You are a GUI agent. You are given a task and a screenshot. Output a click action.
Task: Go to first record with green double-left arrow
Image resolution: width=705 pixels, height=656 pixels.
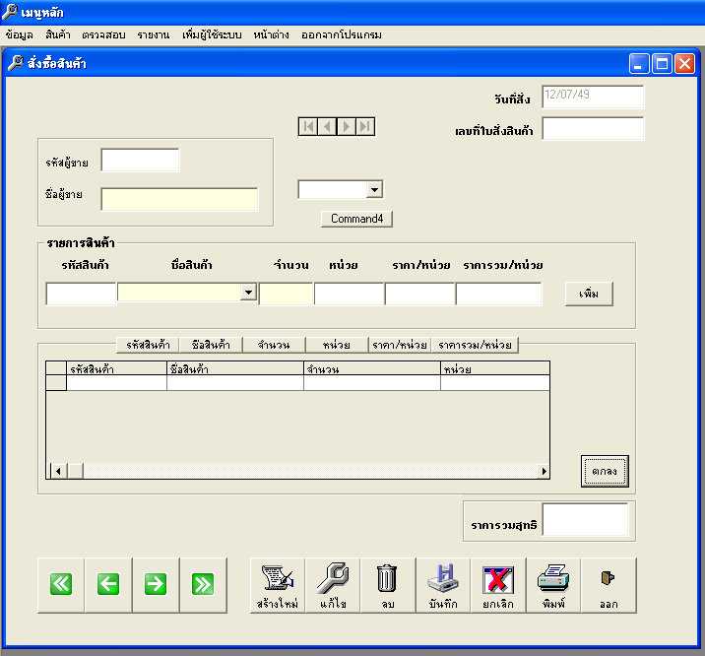(61, 584)
